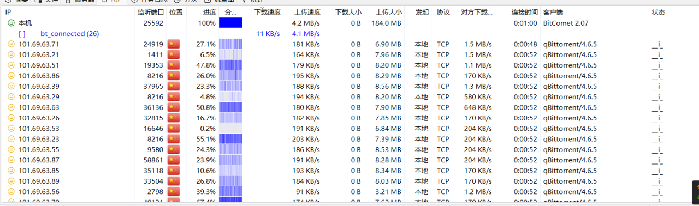Click the China flag in the 101.69.63.21 row
The image size is (699, 206).
click(x=174, y=54)
